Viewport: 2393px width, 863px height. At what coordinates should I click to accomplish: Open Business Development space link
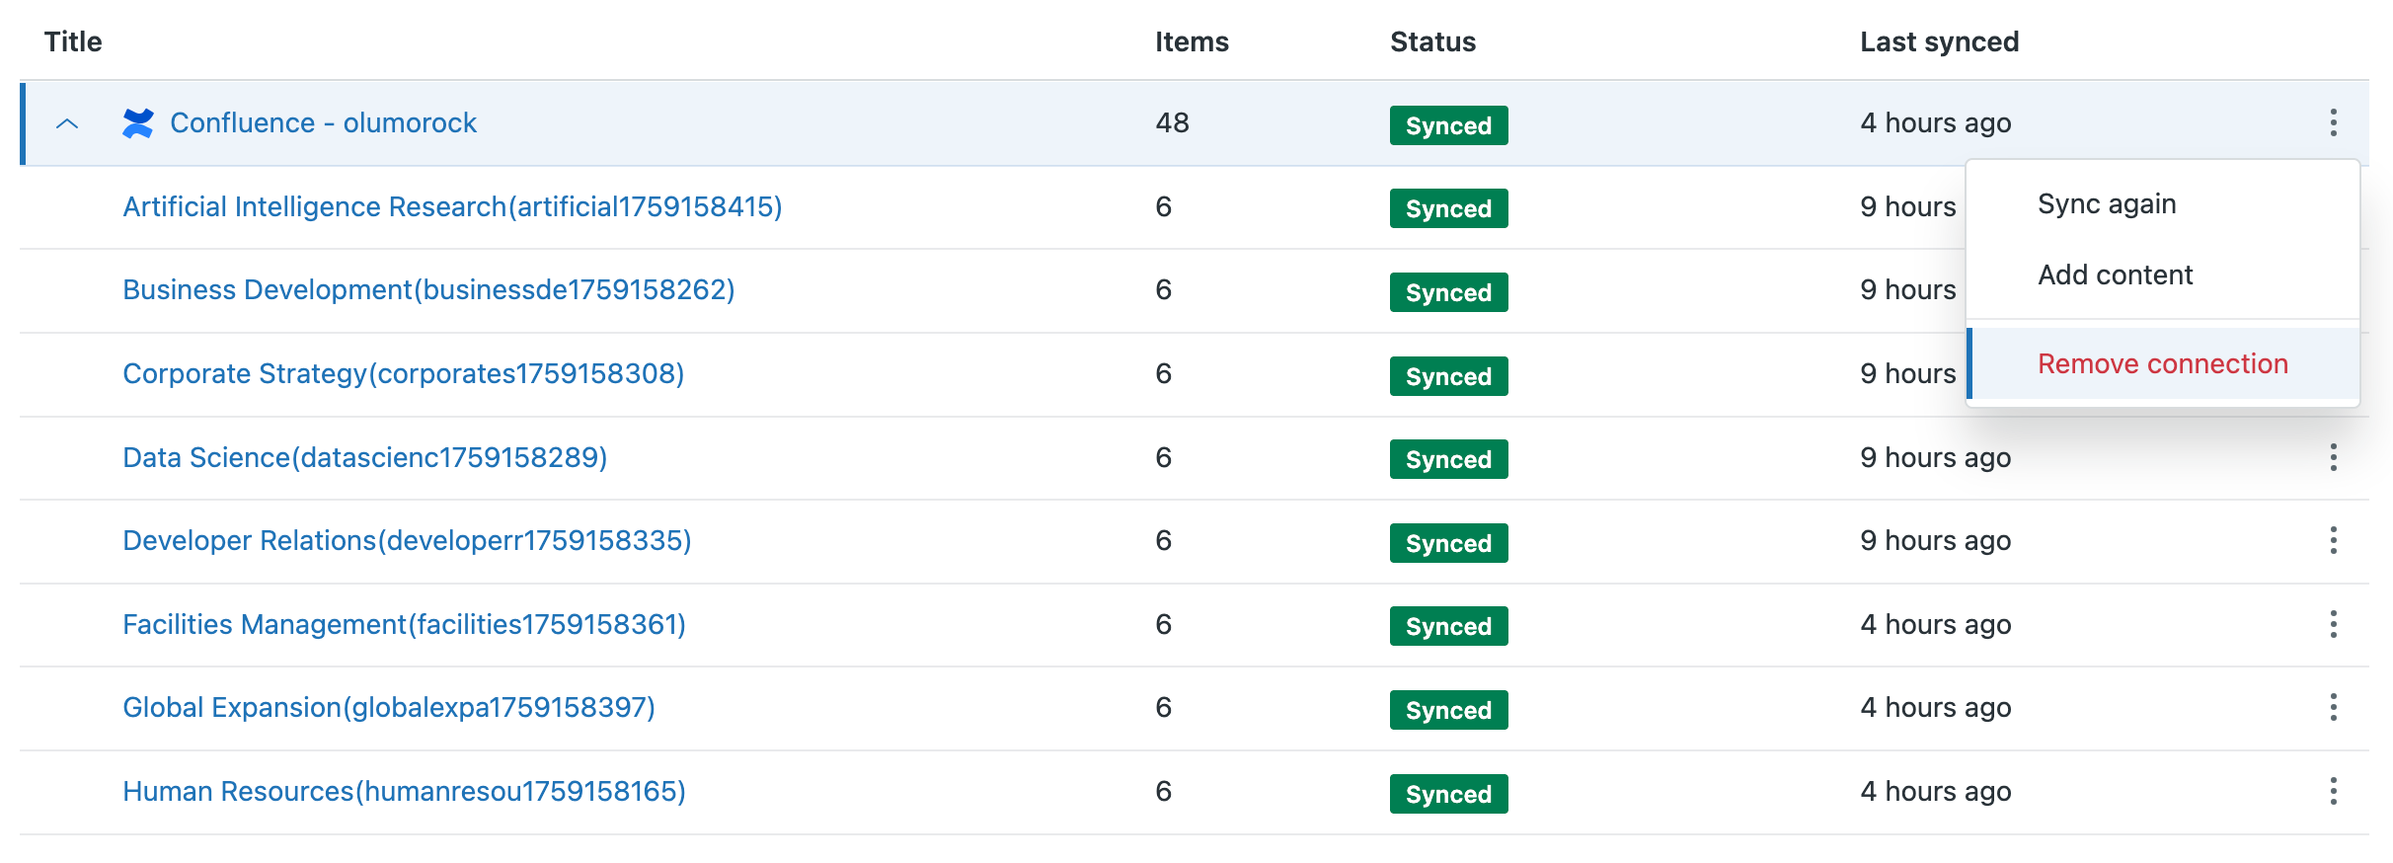click(x=428, y=290)
